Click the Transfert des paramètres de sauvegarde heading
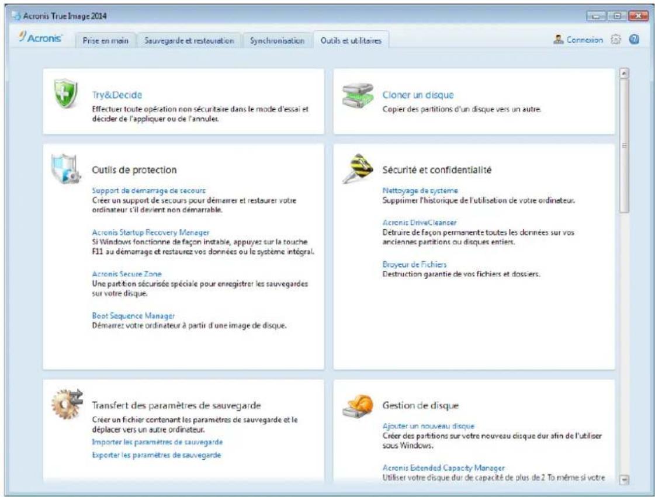655x497 pixels. click(x=176, y=405)
